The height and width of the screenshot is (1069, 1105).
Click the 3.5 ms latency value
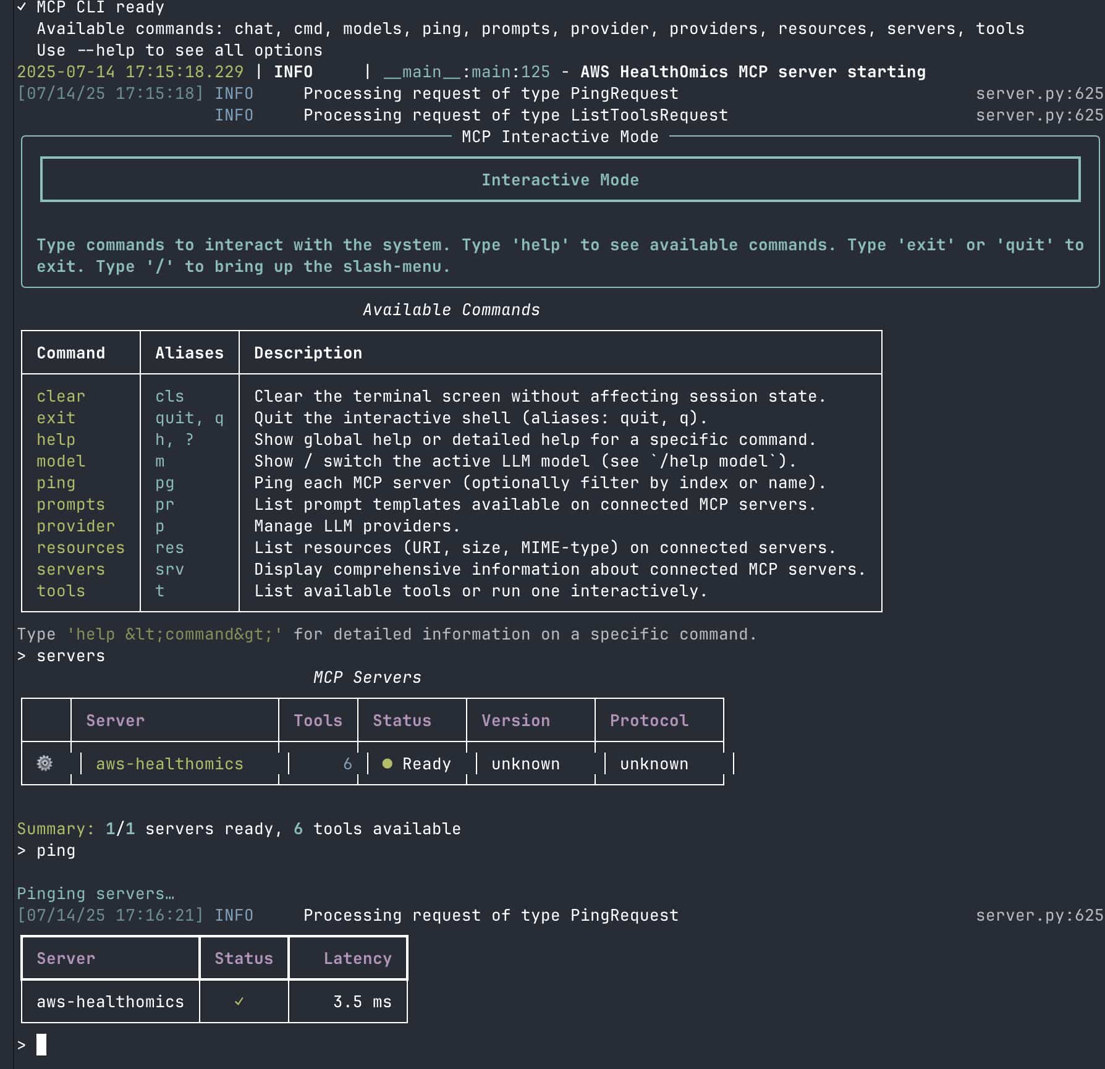point(362,1002)
